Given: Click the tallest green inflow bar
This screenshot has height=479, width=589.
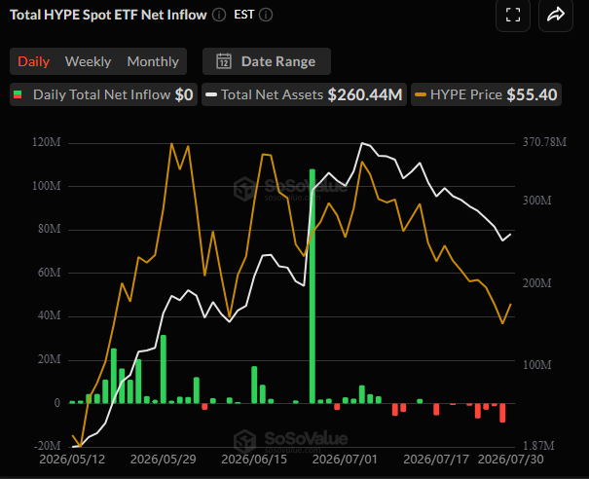Looking at the screenshot, I should click(313, 286).
